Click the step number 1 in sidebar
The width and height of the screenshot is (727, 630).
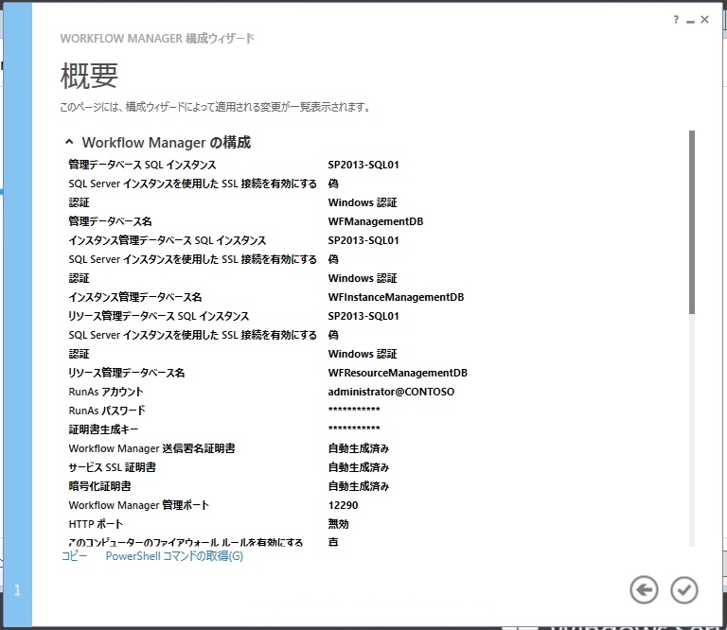(18, 590)
